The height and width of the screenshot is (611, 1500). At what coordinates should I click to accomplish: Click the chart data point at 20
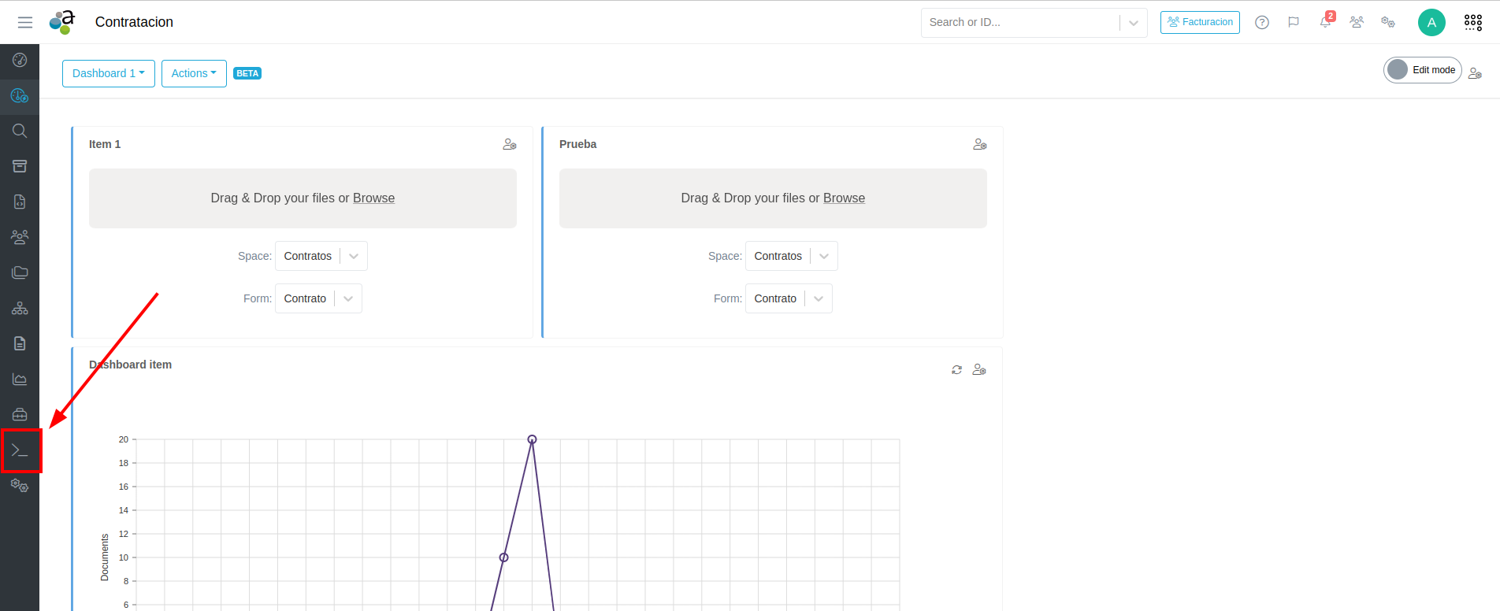[x=532, y=439]
